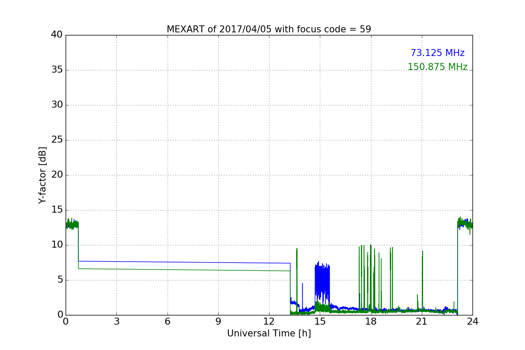Image resolution: width=525 pixels, height=350 pixels.
Task: Click the x-axis tick label 9
Action: click(218, 322)
